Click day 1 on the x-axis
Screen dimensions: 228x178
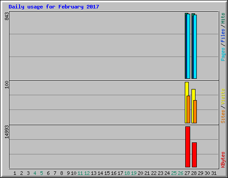coord(15,173)
